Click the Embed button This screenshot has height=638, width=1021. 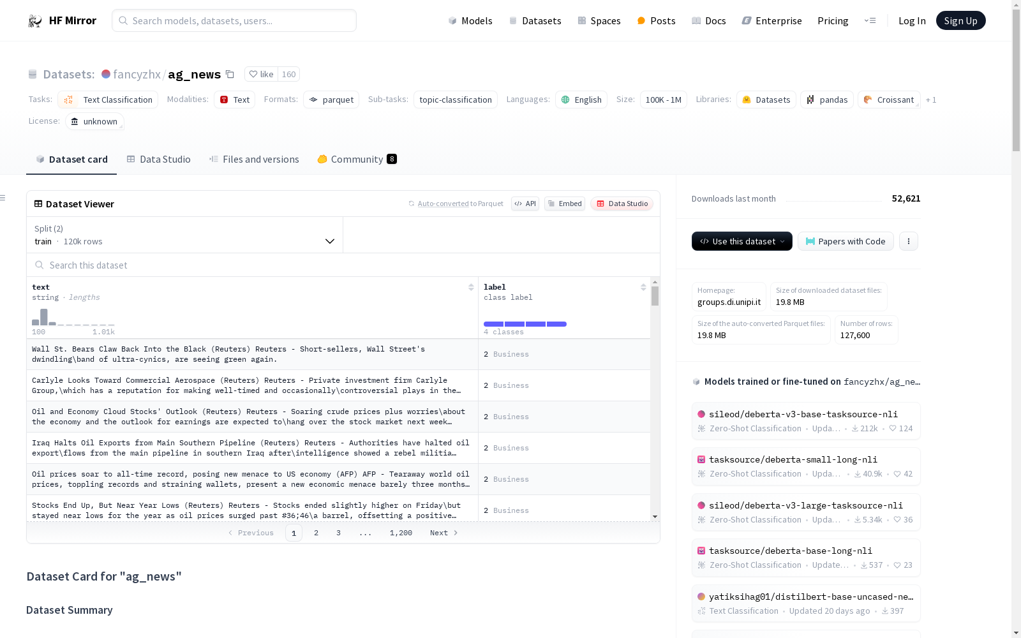pyautogui.click(x=565, y=204)
